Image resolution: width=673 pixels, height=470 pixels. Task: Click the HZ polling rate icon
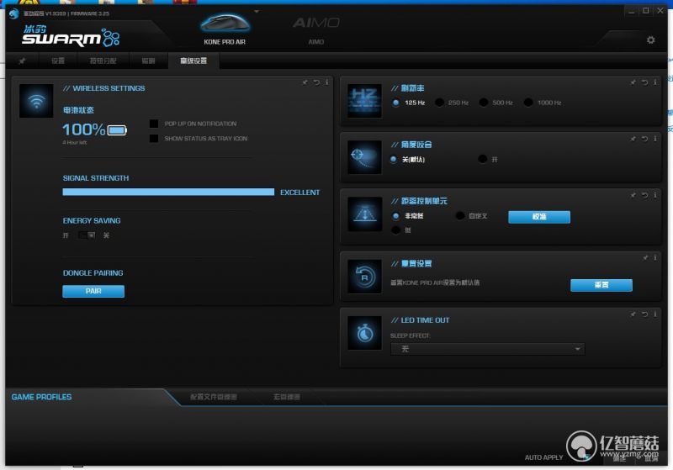(364, 101)
